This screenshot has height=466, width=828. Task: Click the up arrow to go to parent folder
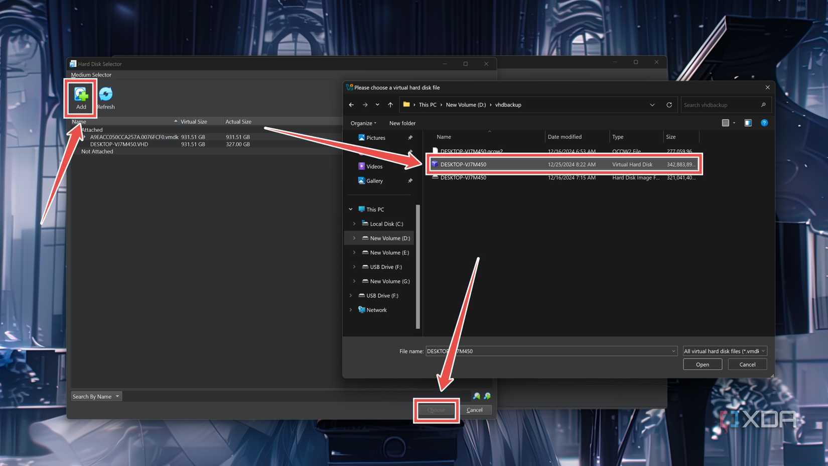[390, 104]
